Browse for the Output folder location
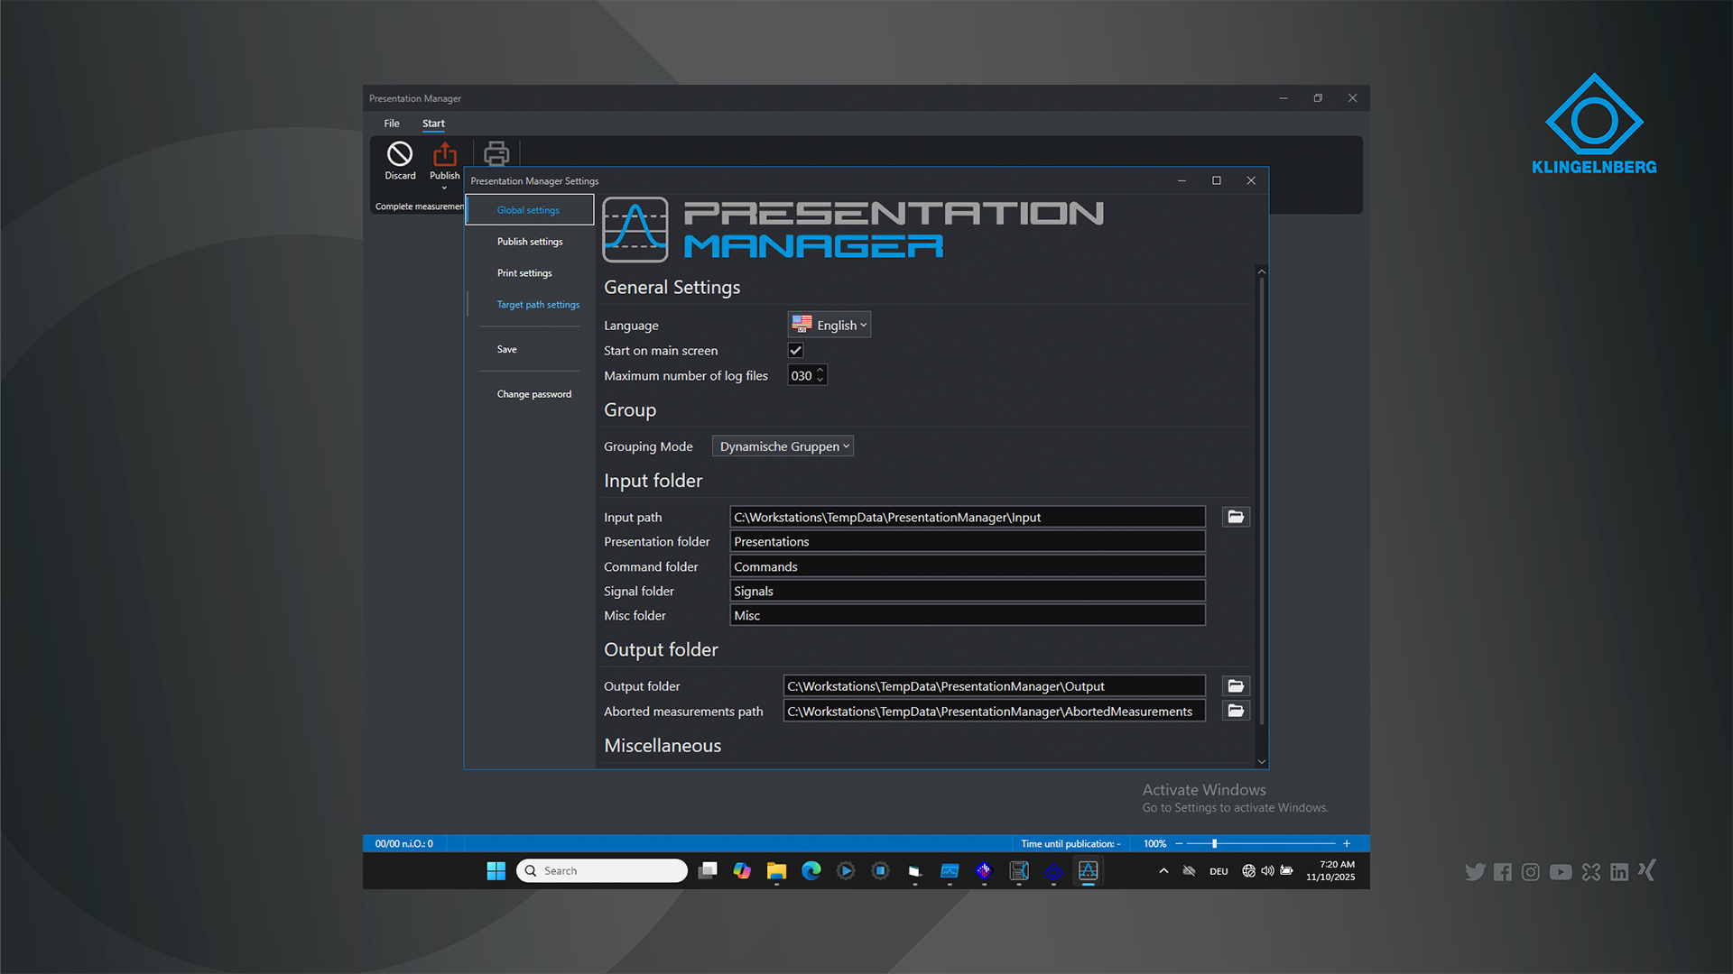This screenshot has width=1733, height=974. click(x=1236, y=686)
